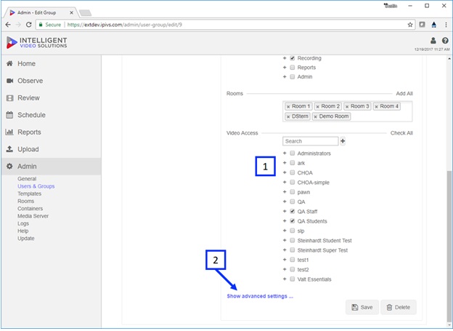Reload the page with refresh icon

tap(28, 25)
